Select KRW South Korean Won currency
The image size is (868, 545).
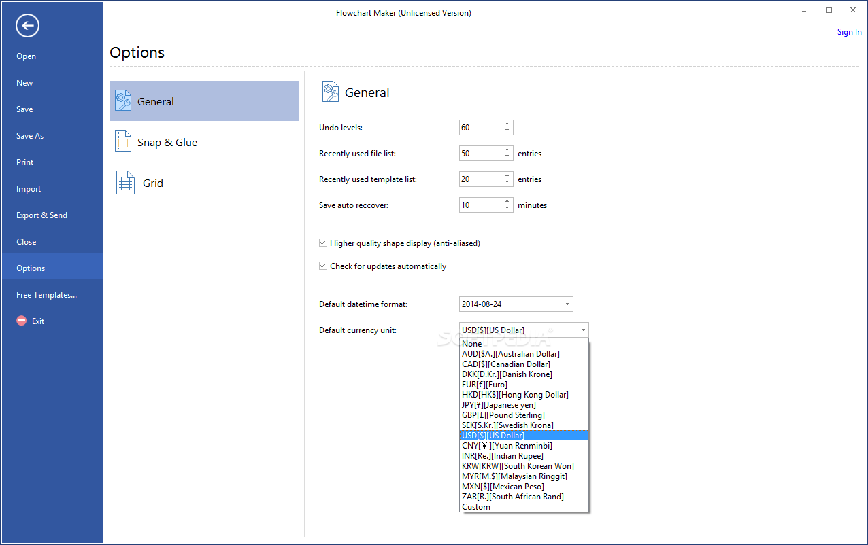524,465
